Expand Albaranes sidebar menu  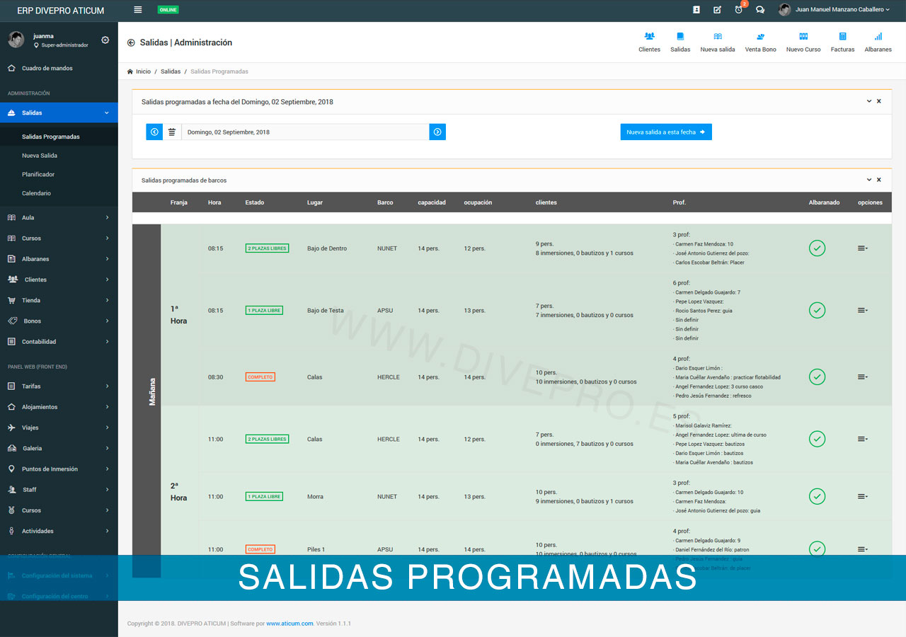[x=59, y=259]
